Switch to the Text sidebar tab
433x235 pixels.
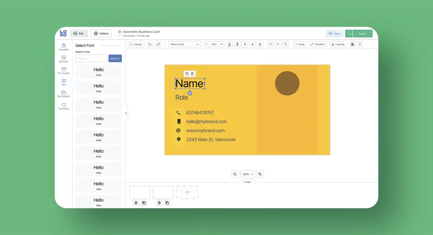coord(64,82)
